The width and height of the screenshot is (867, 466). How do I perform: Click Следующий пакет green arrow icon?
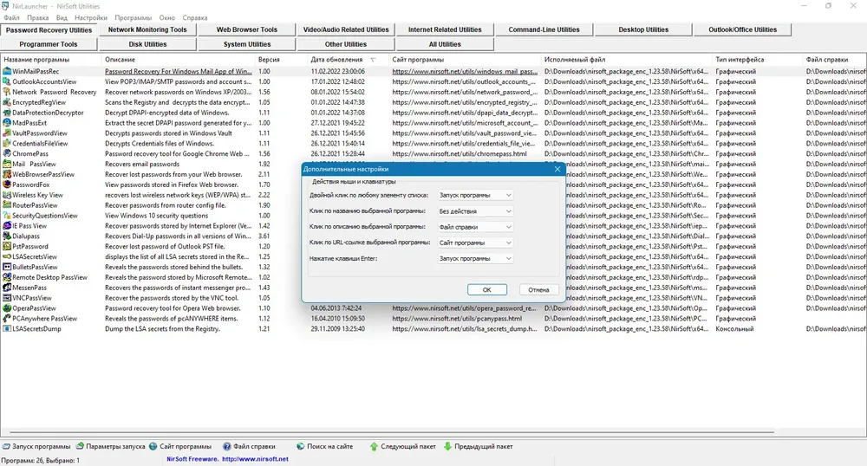[x=374, y=446]
